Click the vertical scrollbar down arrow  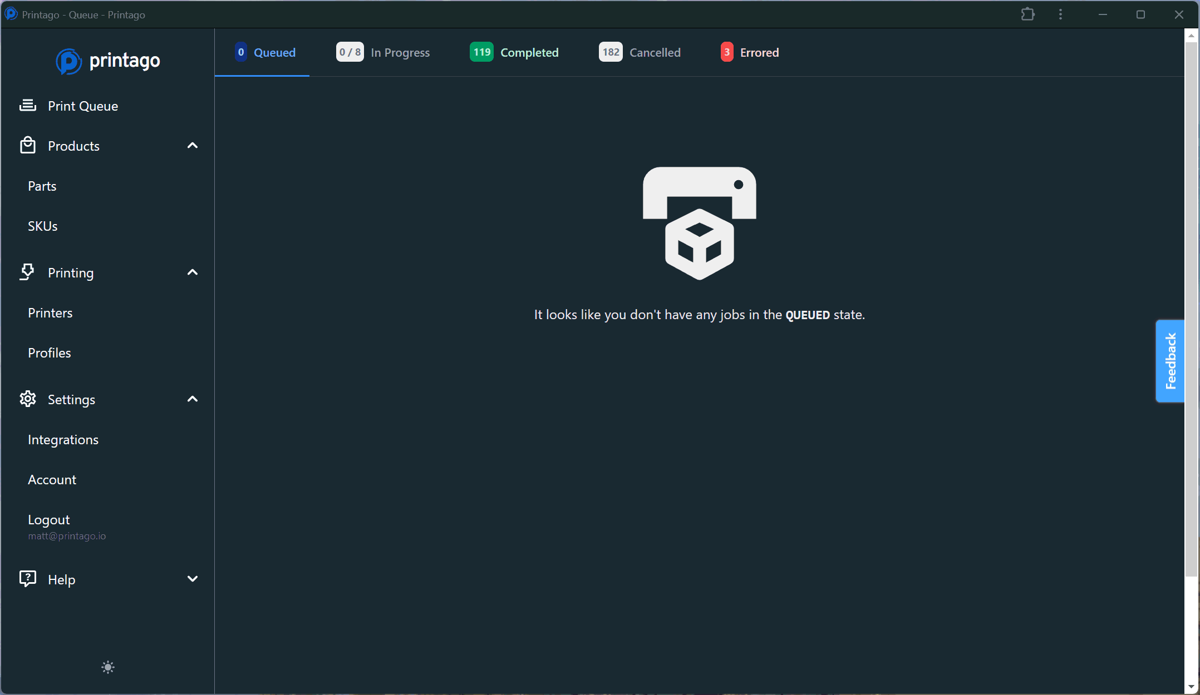point(1191,687)
